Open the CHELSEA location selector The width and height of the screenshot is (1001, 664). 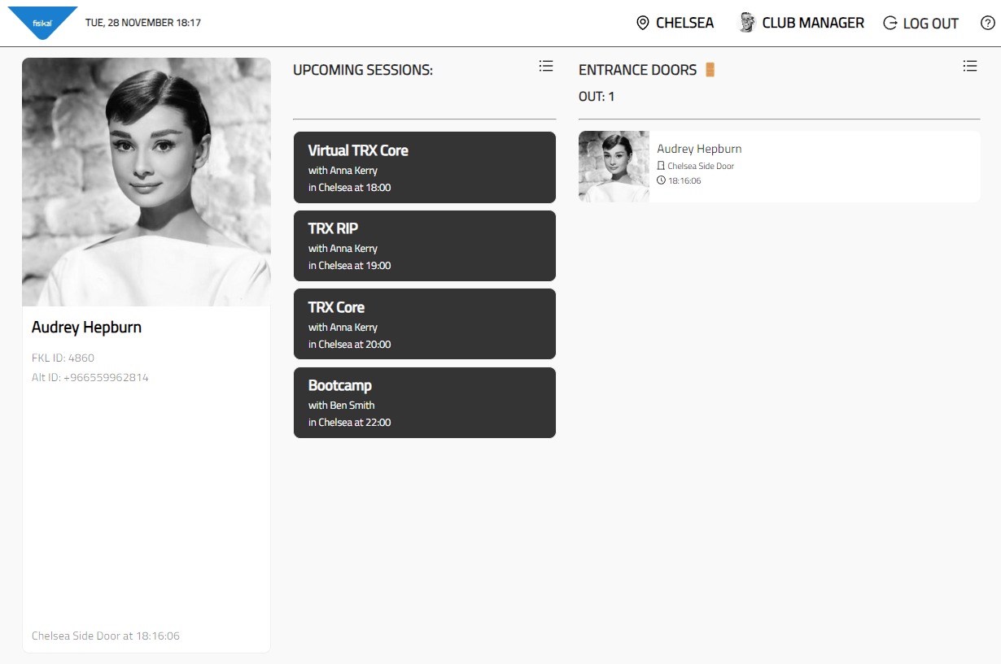684,23
